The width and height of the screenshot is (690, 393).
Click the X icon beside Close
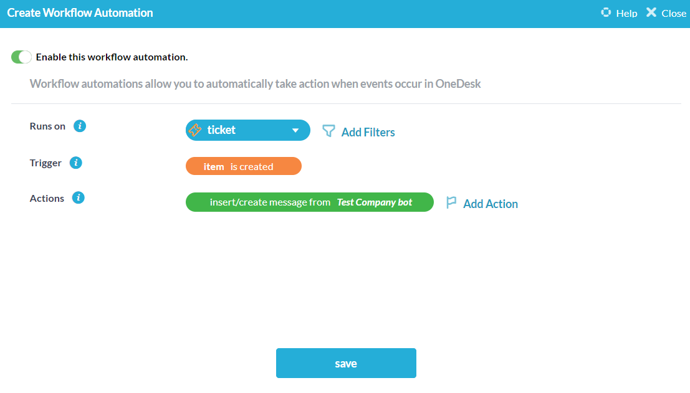pos(651,12)
